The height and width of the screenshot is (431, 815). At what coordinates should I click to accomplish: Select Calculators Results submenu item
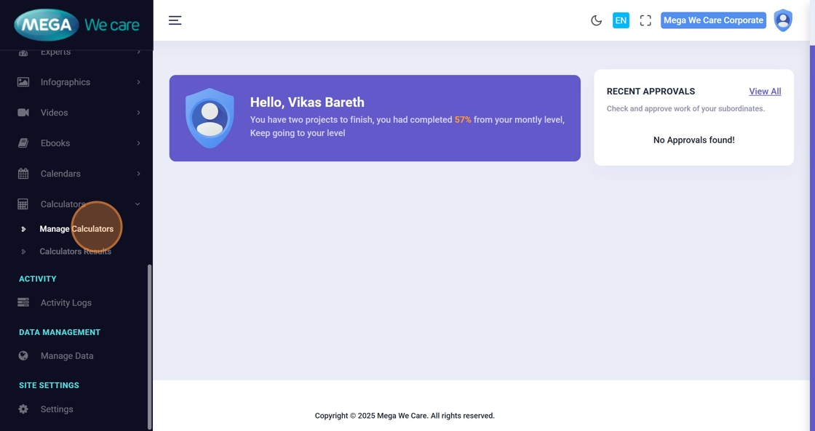[75, 251]
